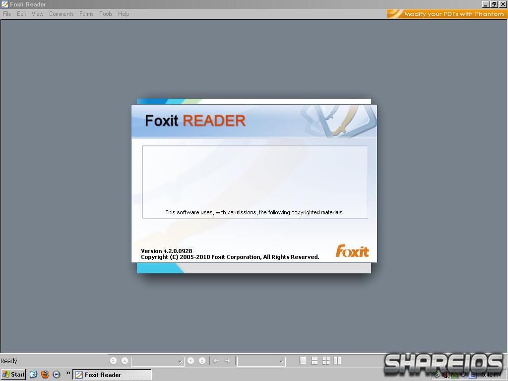Click the Version 4.2.0.0928 text

(167, 251)
